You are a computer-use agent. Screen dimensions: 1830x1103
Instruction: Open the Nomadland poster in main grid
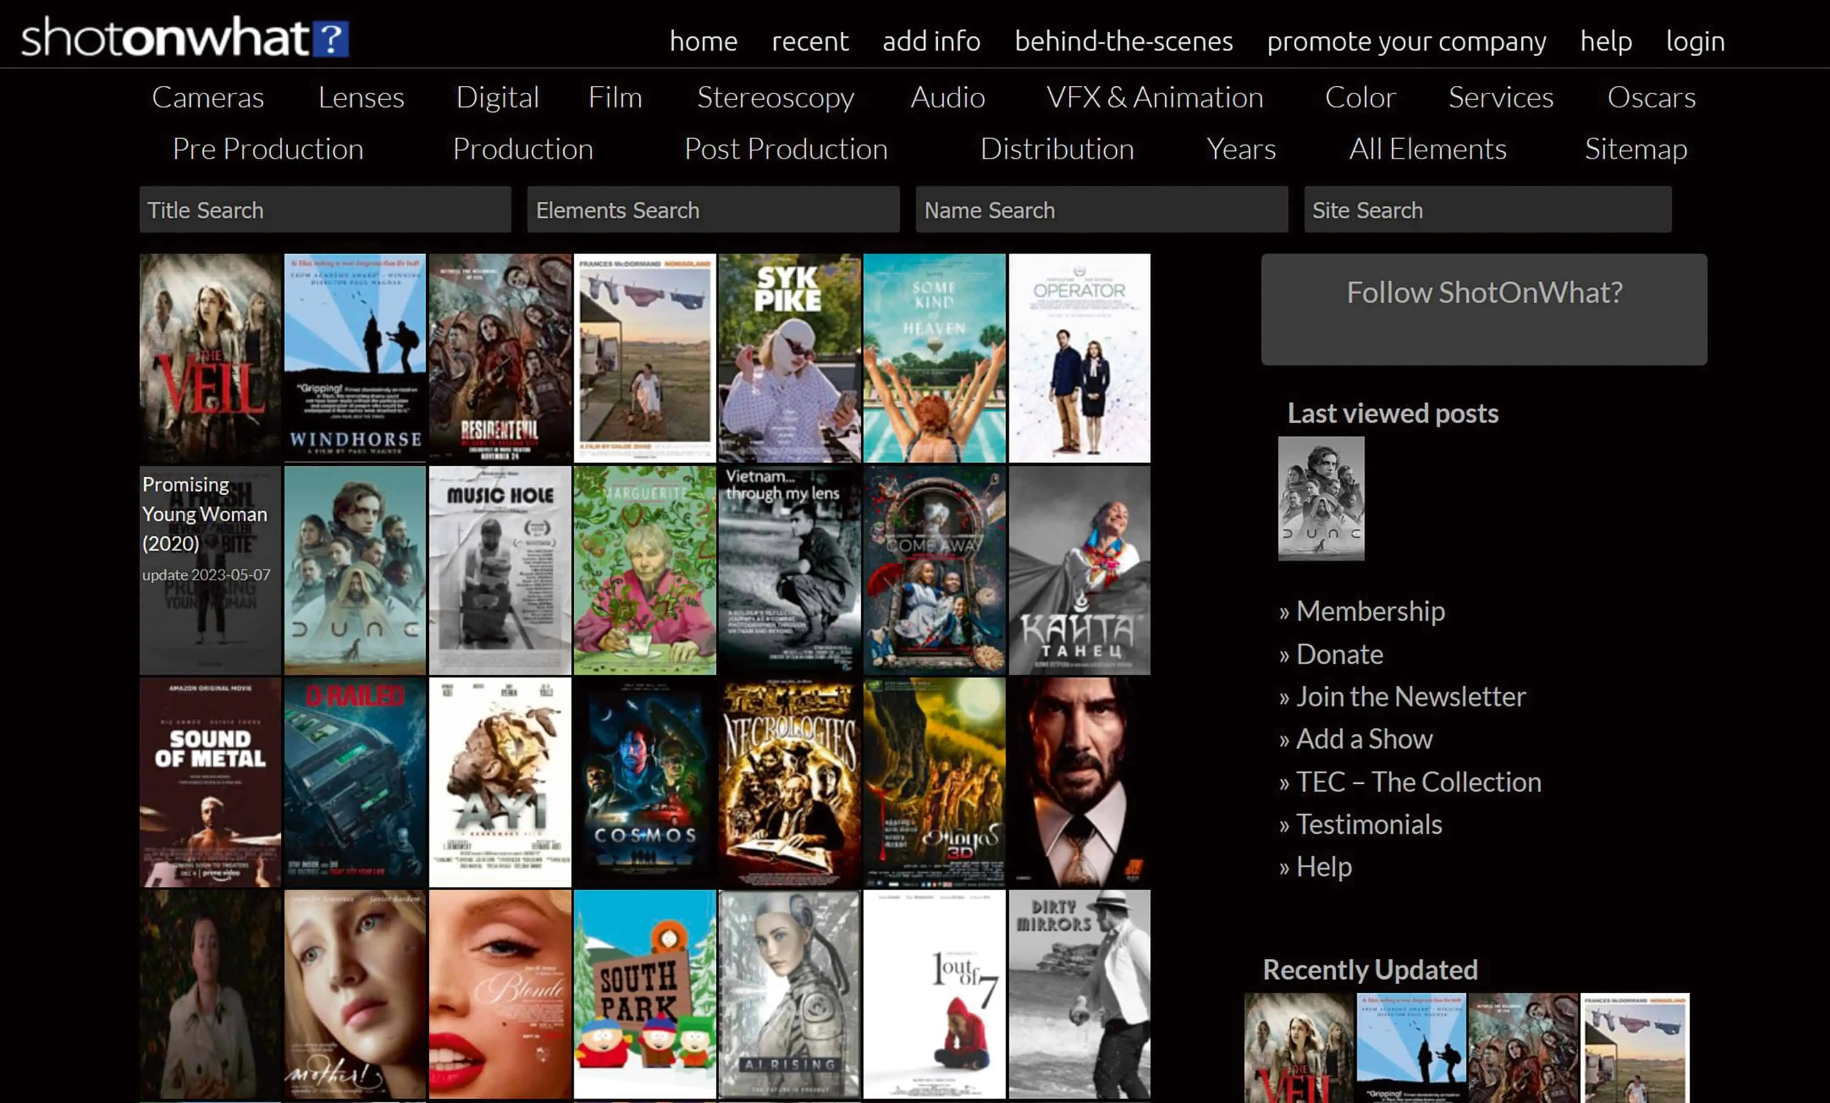645,358
